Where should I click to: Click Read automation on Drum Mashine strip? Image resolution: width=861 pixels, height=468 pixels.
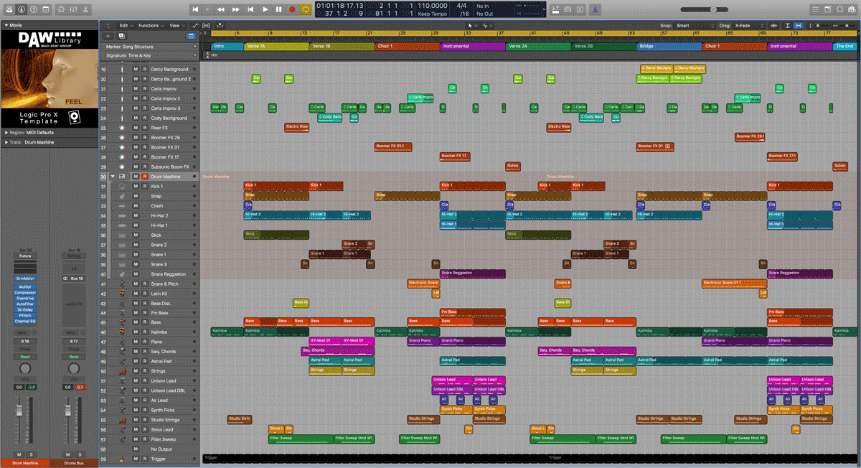(x=25, y=357)
